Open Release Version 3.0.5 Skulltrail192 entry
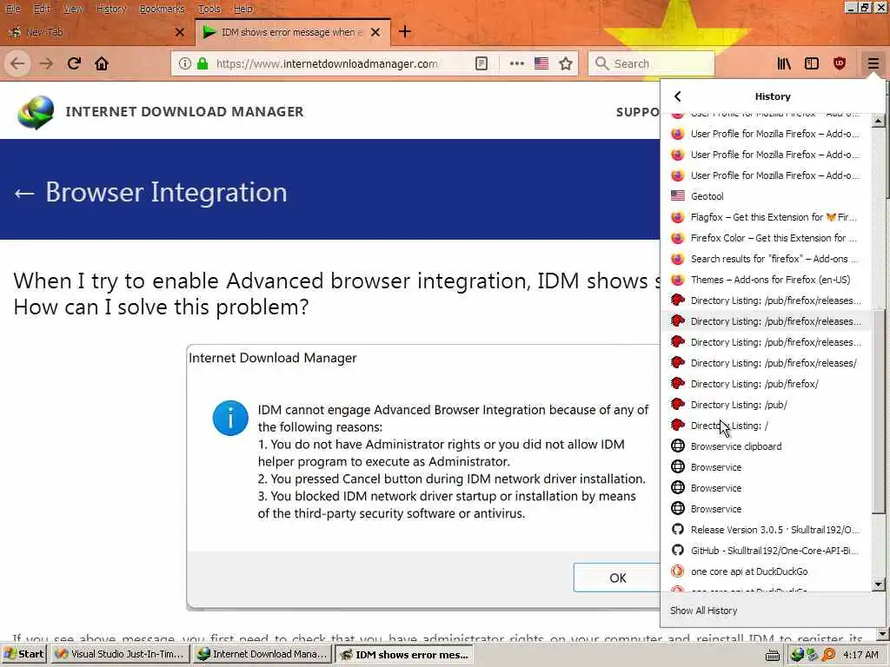The width and height of the screenshot is (890, 667). 767,530
